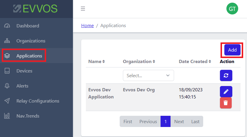Click the EVVOS logo
This screenshot has width=247, height=137.
tap(35, 9)
